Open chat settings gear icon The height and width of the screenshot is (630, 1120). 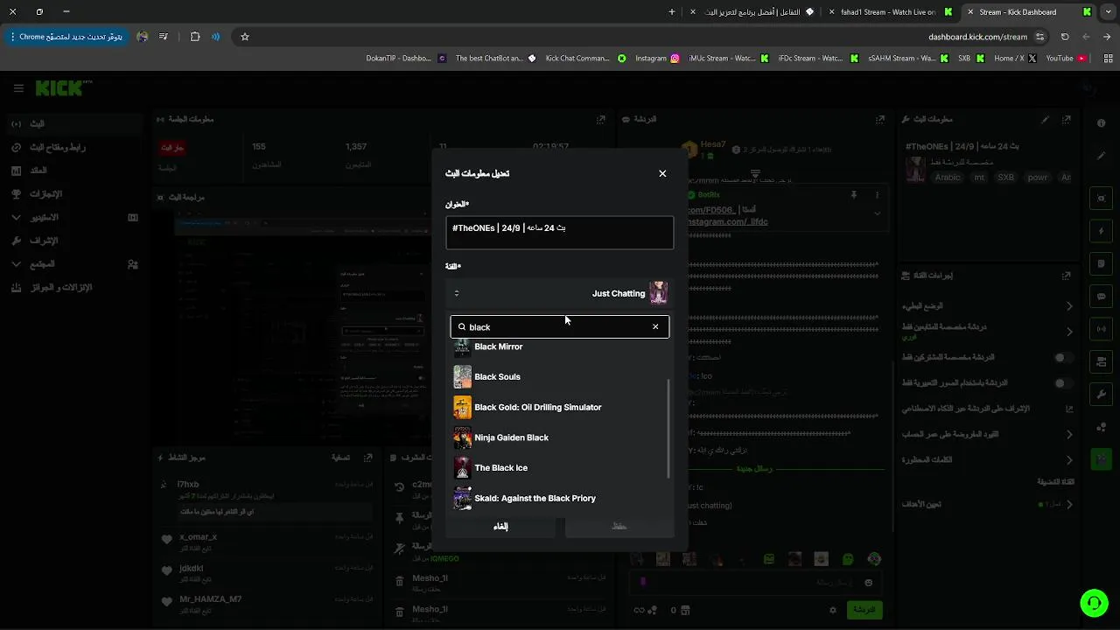[833, 610]
